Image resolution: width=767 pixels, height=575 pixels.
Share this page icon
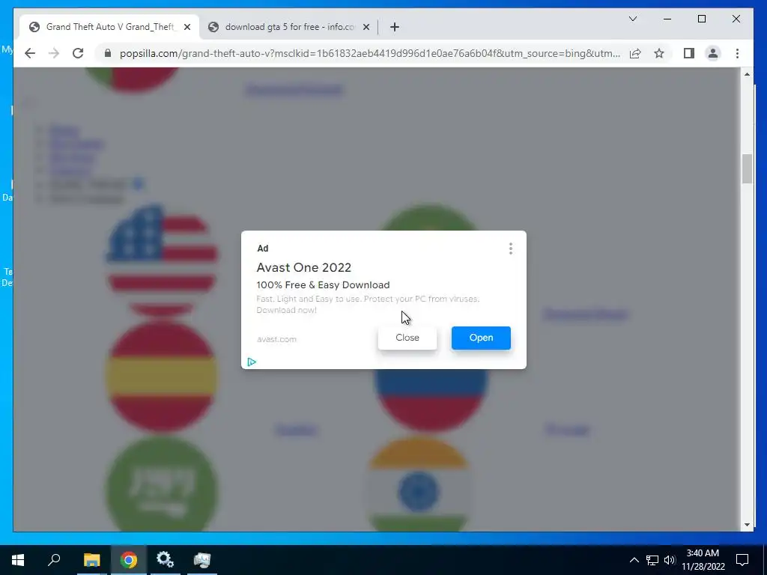[x=635, y=53]
